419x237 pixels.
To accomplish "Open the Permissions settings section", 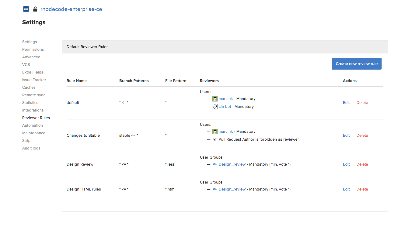I will coord(33,50).
